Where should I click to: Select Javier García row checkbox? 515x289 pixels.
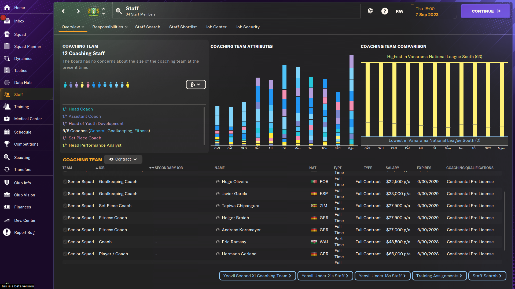coord(65,194)
